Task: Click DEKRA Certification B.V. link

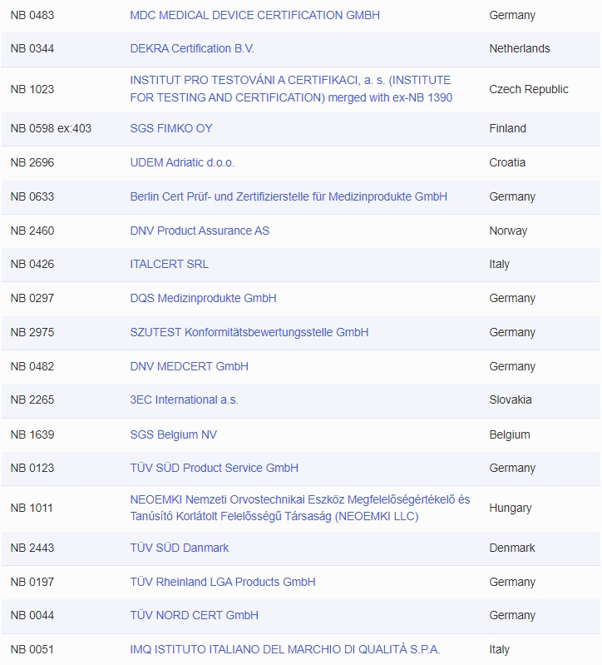Action: 192,48
